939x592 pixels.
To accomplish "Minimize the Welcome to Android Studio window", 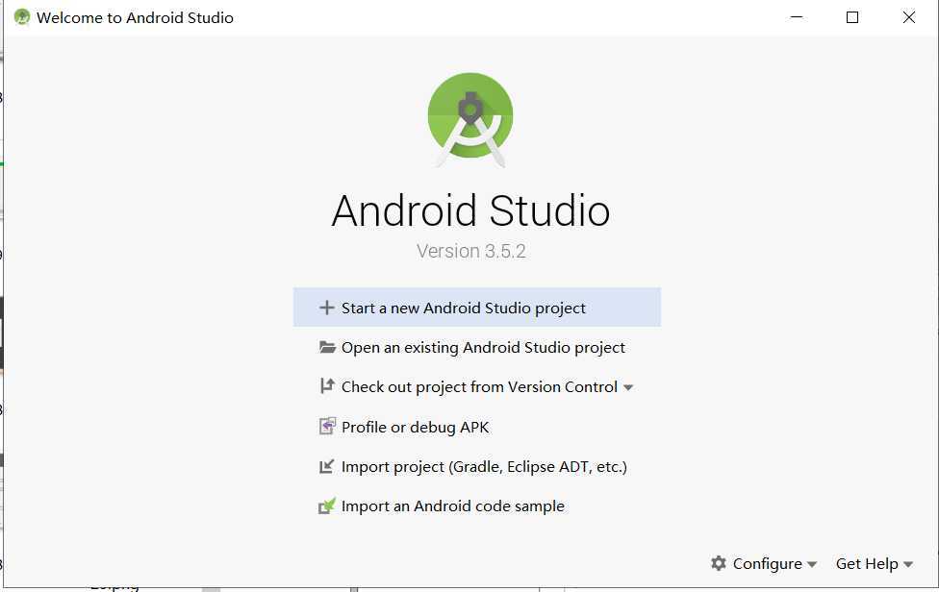I will pos(796,17).
